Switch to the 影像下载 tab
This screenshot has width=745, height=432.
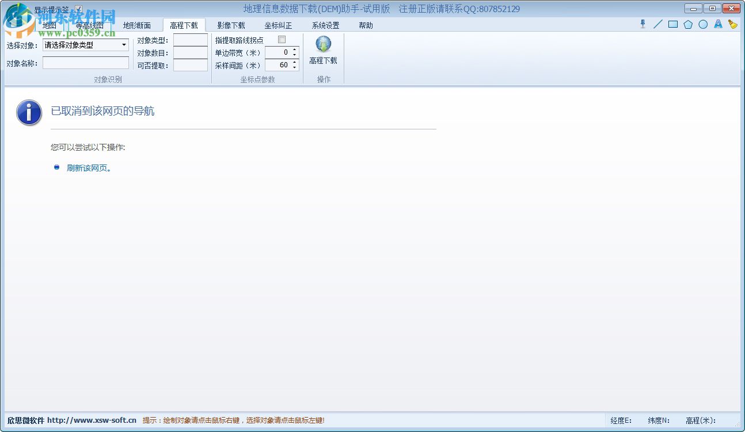click(231, 25)
